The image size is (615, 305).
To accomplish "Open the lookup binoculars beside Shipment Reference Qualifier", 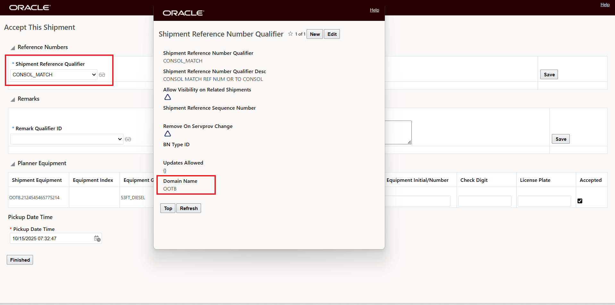I will click(102, 74).
